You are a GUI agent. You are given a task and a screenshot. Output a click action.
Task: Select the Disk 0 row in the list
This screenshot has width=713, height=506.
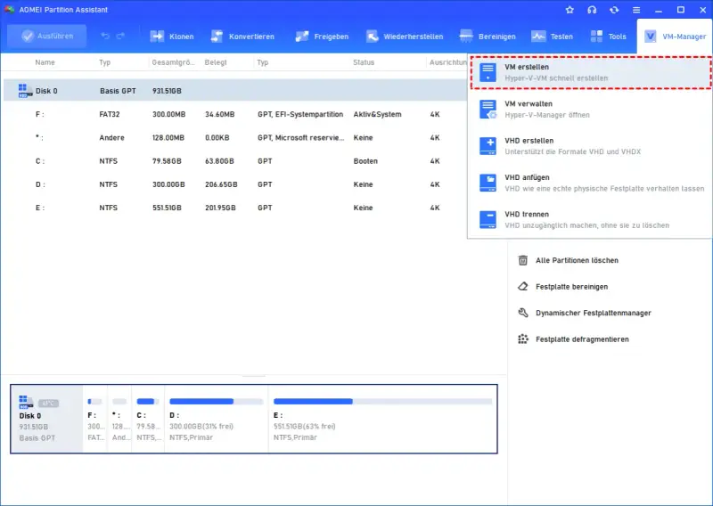click(x=235, y=91)
